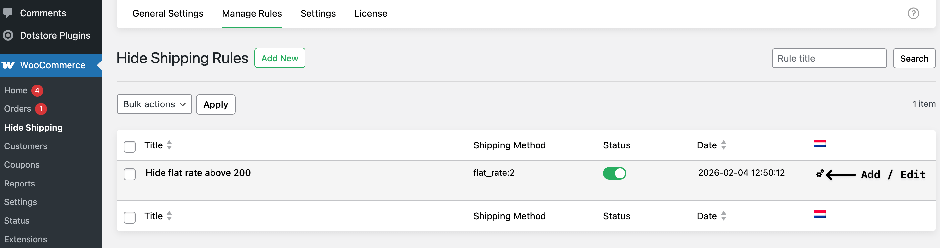Focus the Rule title search field
This screenshot has height=248, width=940.
(x=829, y=58)
